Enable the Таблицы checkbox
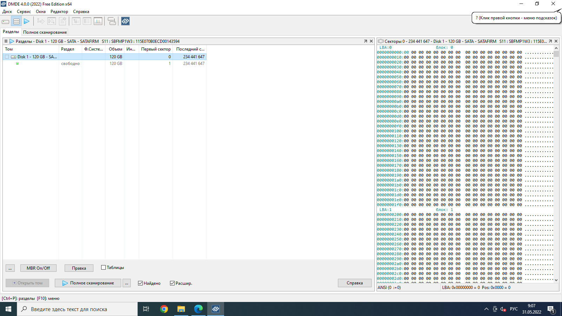 point(104,268)
